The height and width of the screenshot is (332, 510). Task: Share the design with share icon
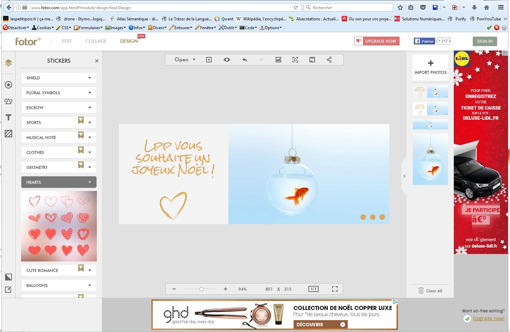pos(329,60)
